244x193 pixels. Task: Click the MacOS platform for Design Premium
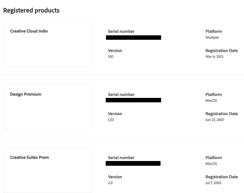point(211,101)
